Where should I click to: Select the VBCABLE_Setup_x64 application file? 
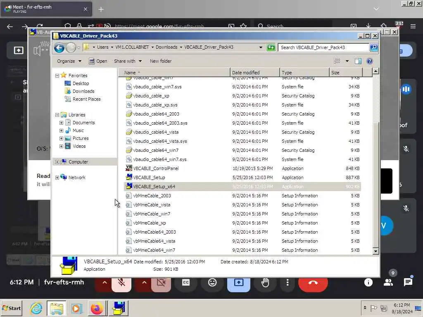click(242, 187)
